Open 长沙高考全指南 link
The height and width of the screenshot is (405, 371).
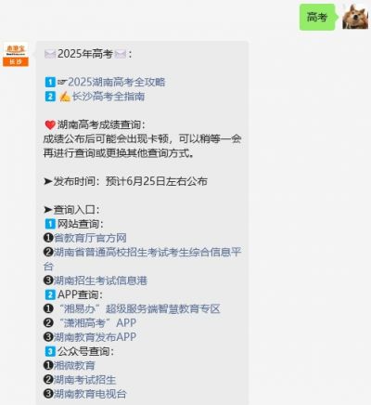109,97
